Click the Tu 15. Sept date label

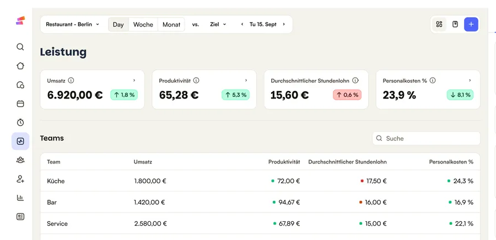(x=263, y=24)
